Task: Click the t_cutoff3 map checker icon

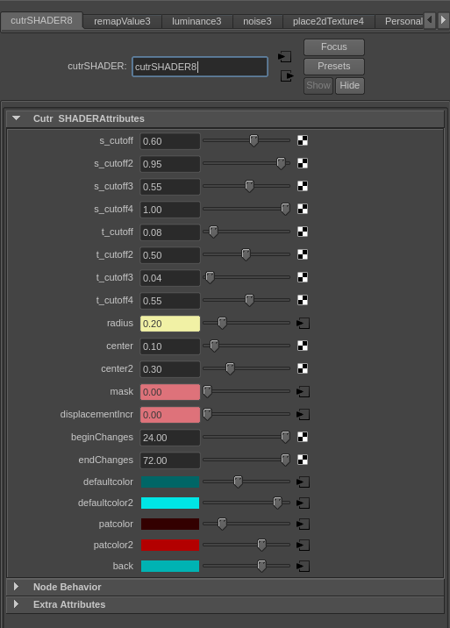Action: (303, 277)
